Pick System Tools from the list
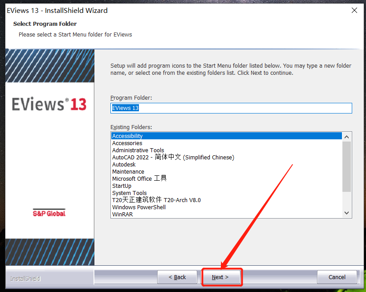Viewport: 366px width, 292px height. 129,193
